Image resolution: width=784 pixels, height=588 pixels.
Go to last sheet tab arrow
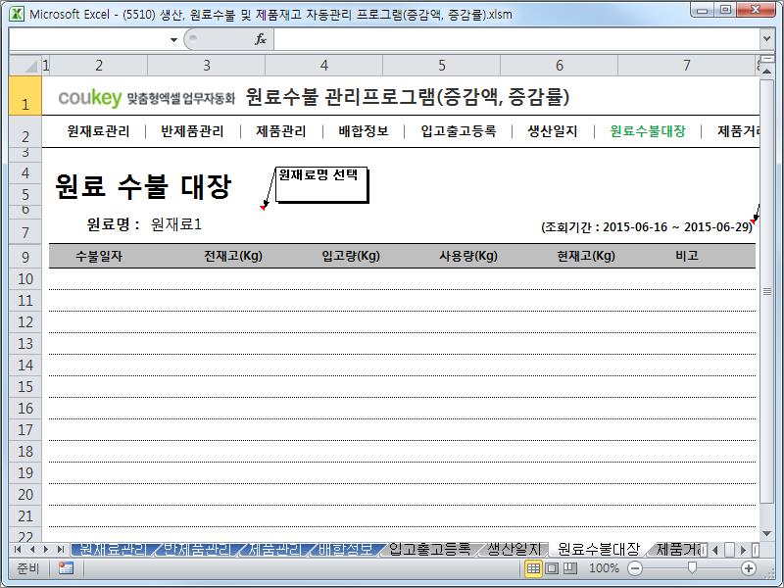(x=61, y=550)
